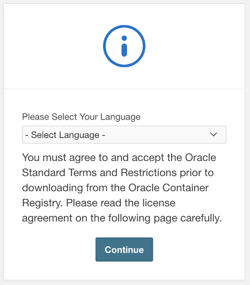The height and width of the screenshot is (285, 250).
Task: Click the dot of the info icon
Action: click(124, 38)
